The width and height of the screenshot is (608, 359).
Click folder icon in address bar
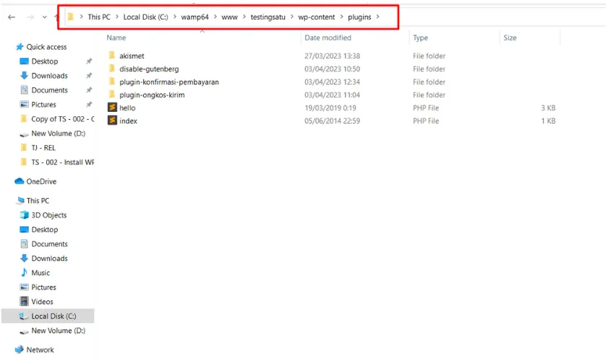70,17
